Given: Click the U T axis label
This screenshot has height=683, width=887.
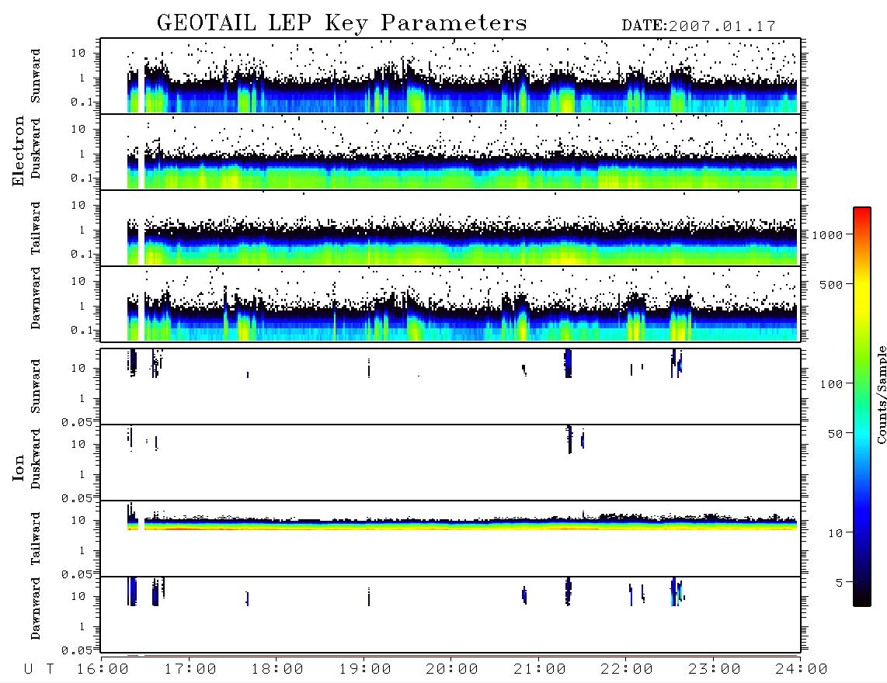Looking at the screenshot, I should (39, 670).
